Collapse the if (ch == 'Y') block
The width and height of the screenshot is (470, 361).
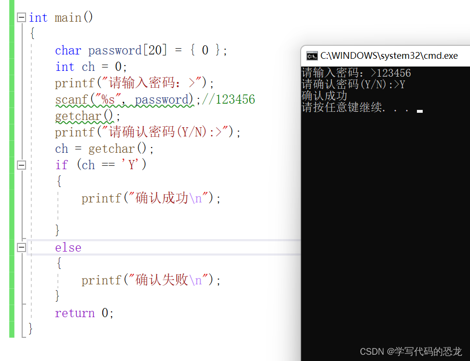[21, 165]
